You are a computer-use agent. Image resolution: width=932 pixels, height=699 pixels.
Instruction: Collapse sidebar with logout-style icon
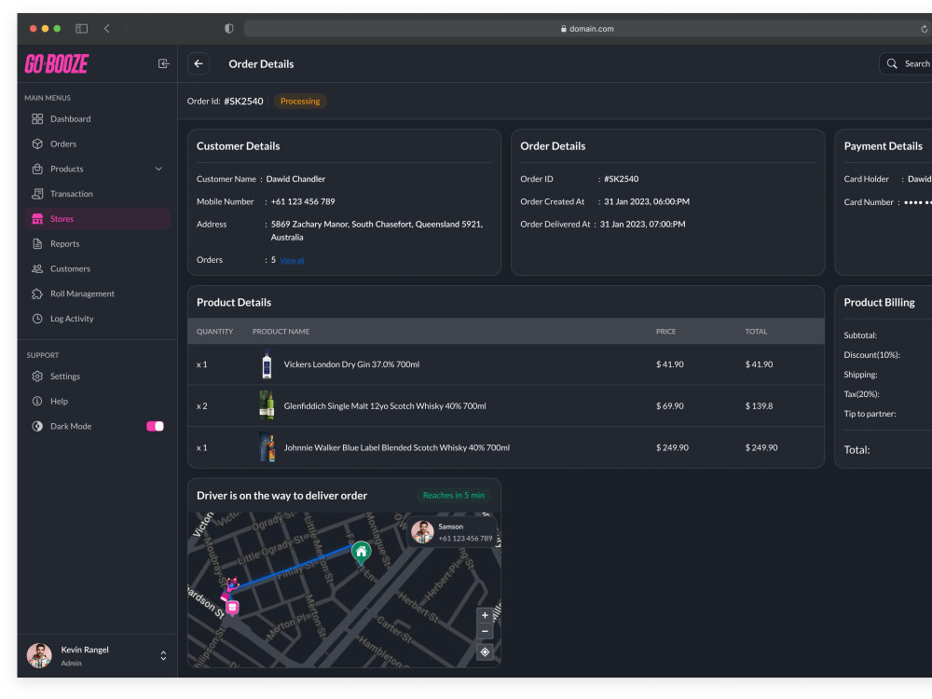click(x=163, y=63)
